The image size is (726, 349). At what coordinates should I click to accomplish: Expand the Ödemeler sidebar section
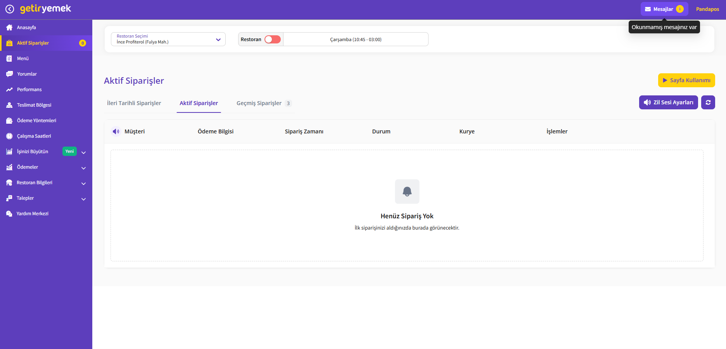[x=83, y=168]
